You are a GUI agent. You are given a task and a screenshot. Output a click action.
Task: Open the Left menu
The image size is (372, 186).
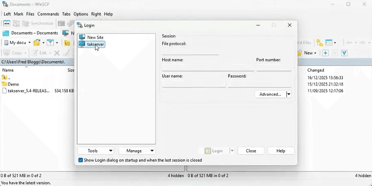click(7, 14)
